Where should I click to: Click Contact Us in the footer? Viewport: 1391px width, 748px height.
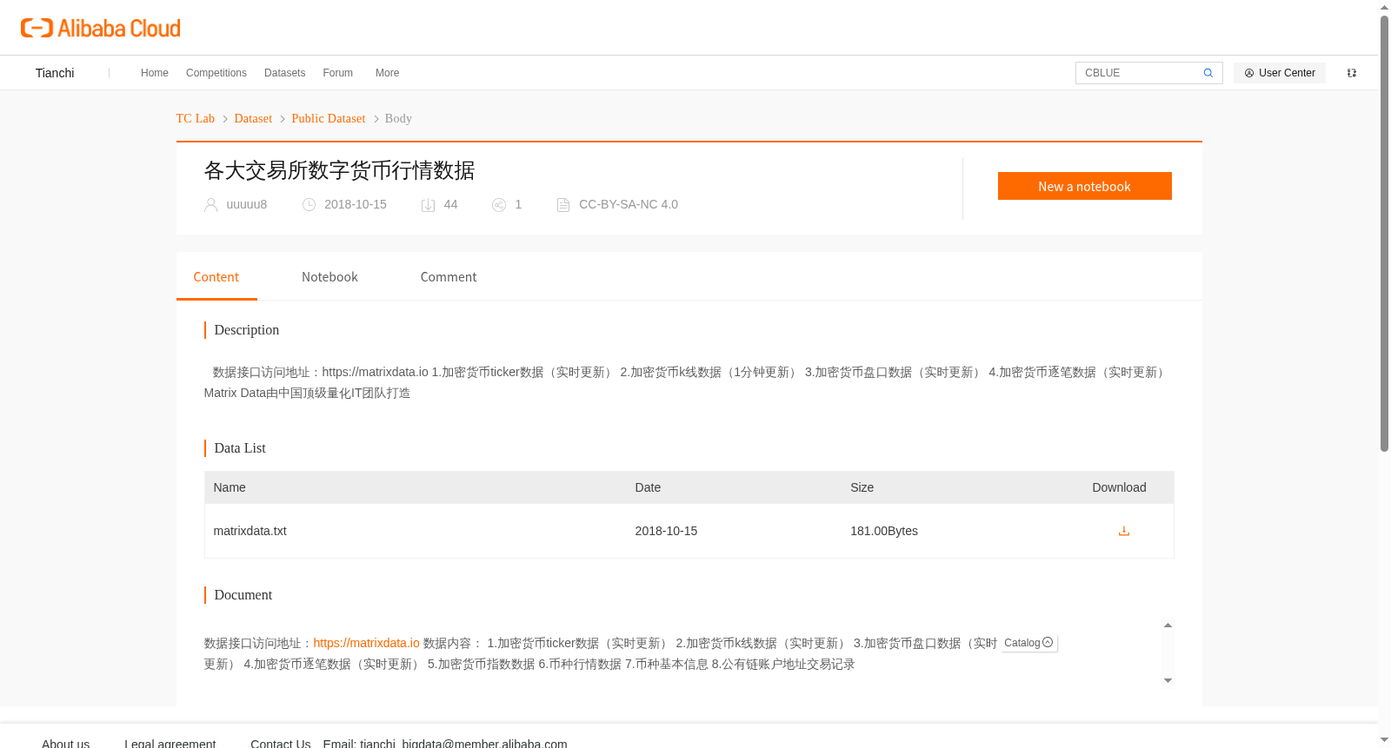(x=280, y=744)
